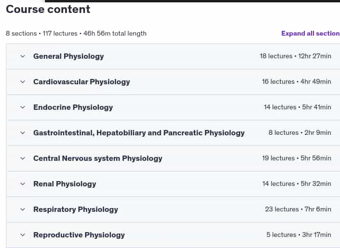Open the General Physiology section title
This screenshot has width=340, height=248.
(68, 56)
